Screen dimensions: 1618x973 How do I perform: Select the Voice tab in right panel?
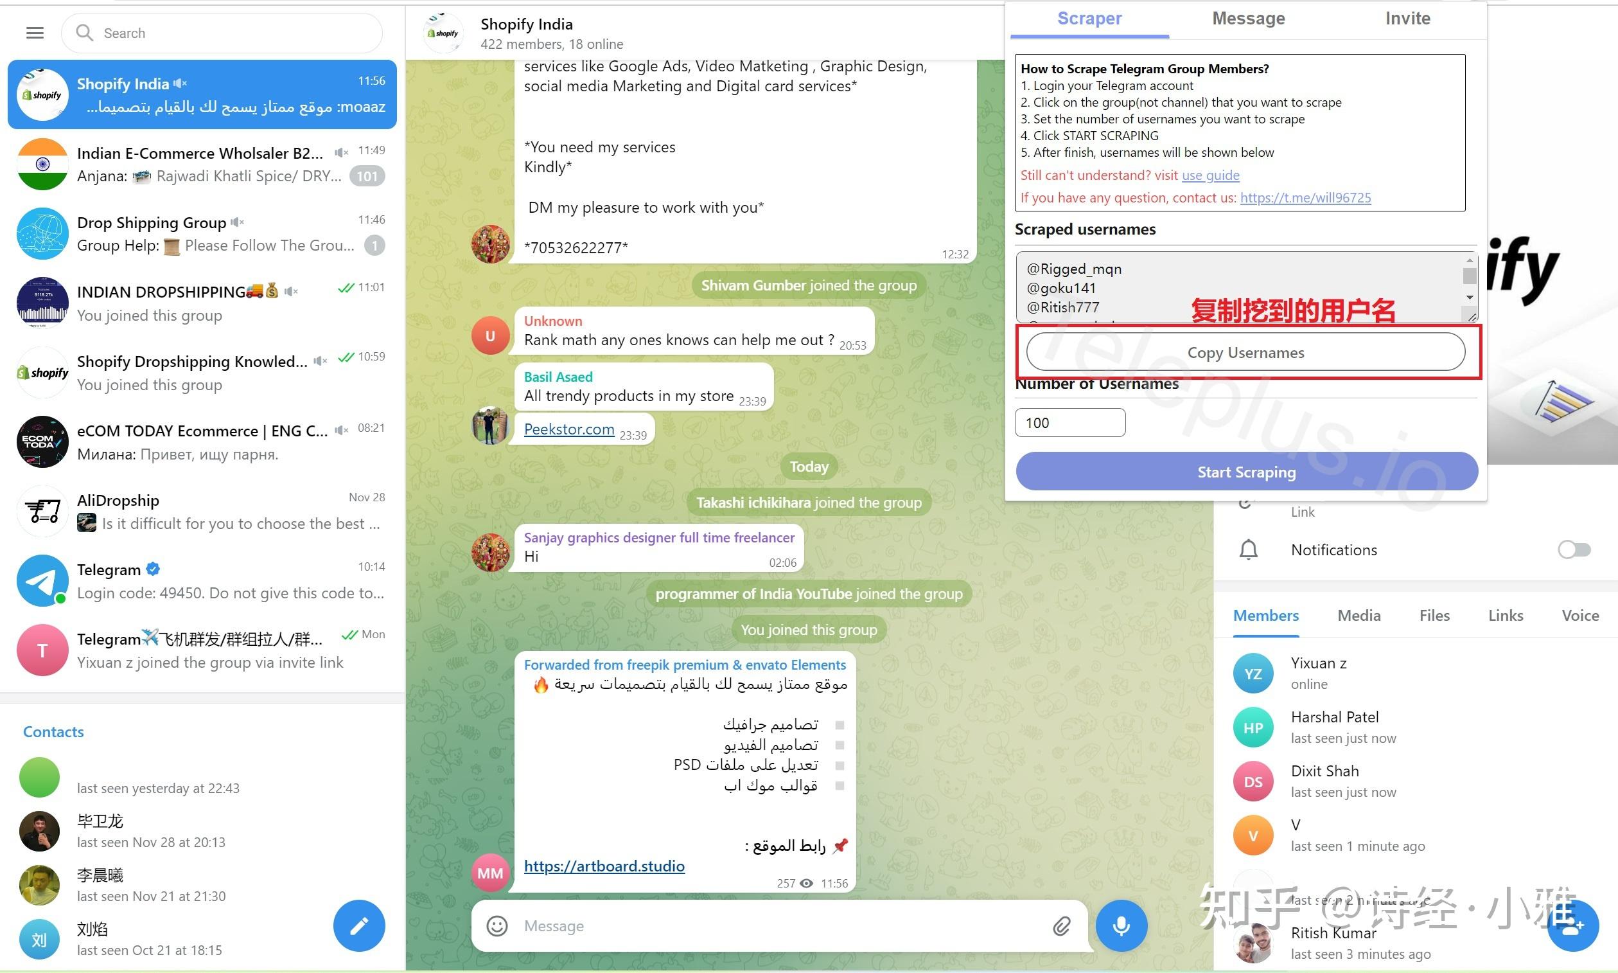point(1575,616)
